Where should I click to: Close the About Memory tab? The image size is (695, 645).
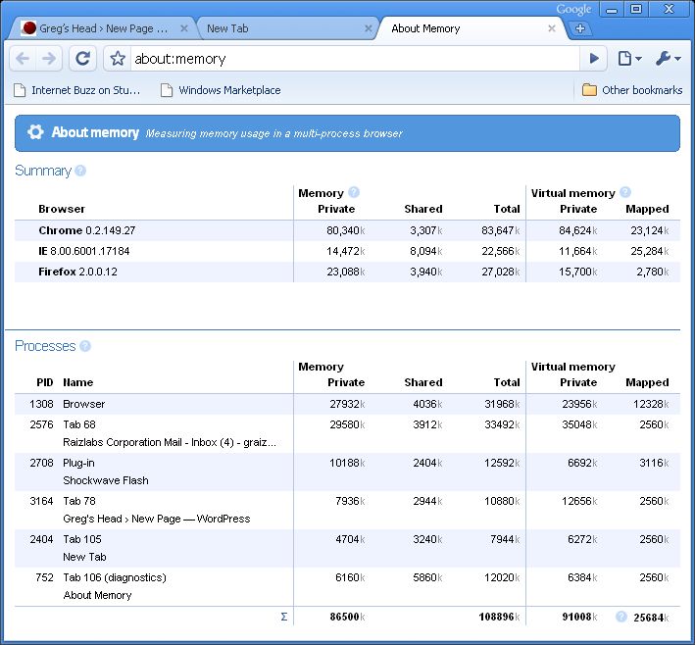[552, 28]
